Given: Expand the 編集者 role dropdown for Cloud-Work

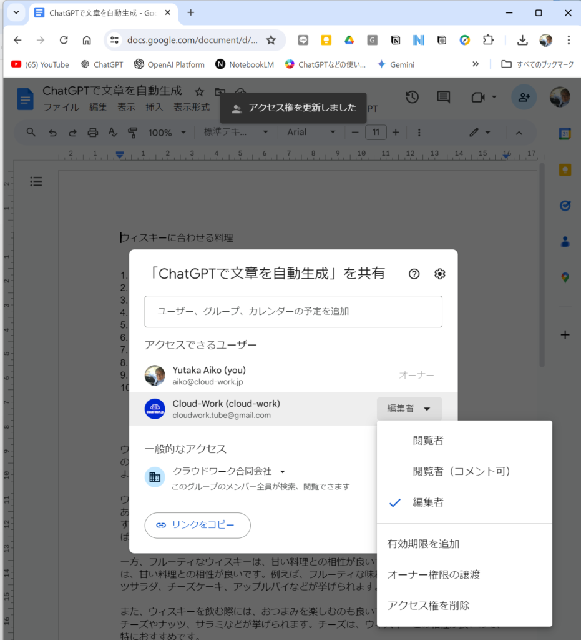Looking at the screenshot, I should point(409,409).
